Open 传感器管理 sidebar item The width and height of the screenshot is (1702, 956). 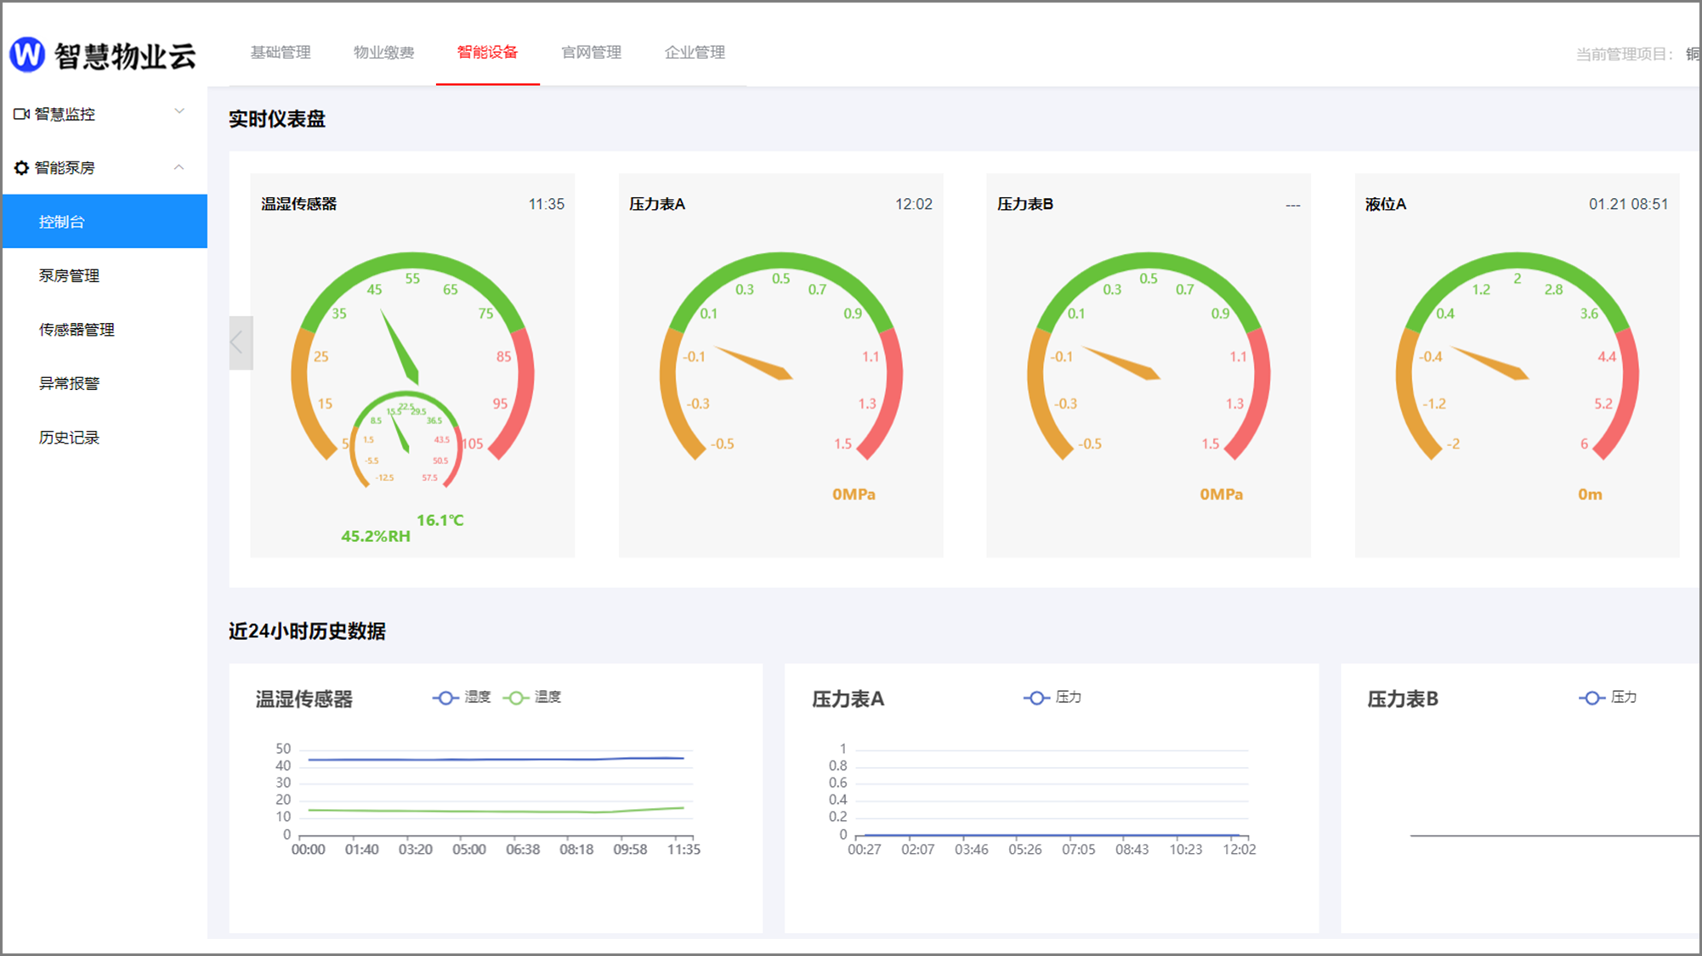(77, 330)
